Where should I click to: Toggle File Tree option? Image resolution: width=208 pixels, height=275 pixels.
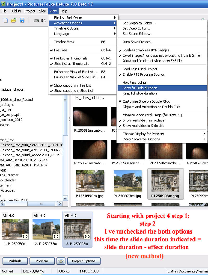click(x=83, y=50)
